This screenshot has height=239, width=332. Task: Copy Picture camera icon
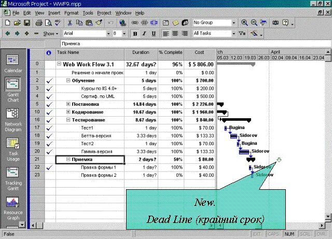(275, 23)
